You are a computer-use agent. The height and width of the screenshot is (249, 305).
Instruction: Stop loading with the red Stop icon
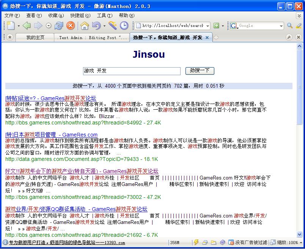[71, 25]
